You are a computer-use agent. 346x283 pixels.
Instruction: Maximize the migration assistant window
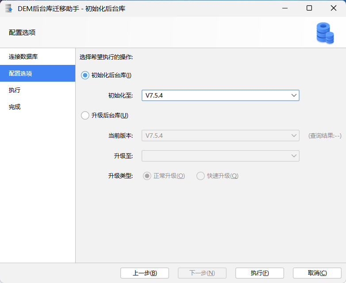(309, 8)
